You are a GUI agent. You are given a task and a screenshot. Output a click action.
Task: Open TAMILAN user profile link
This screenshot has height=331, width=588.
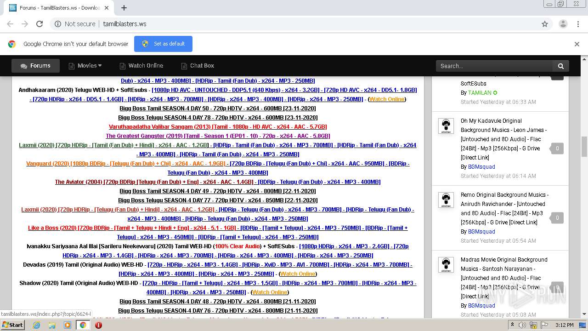(480, 93)
